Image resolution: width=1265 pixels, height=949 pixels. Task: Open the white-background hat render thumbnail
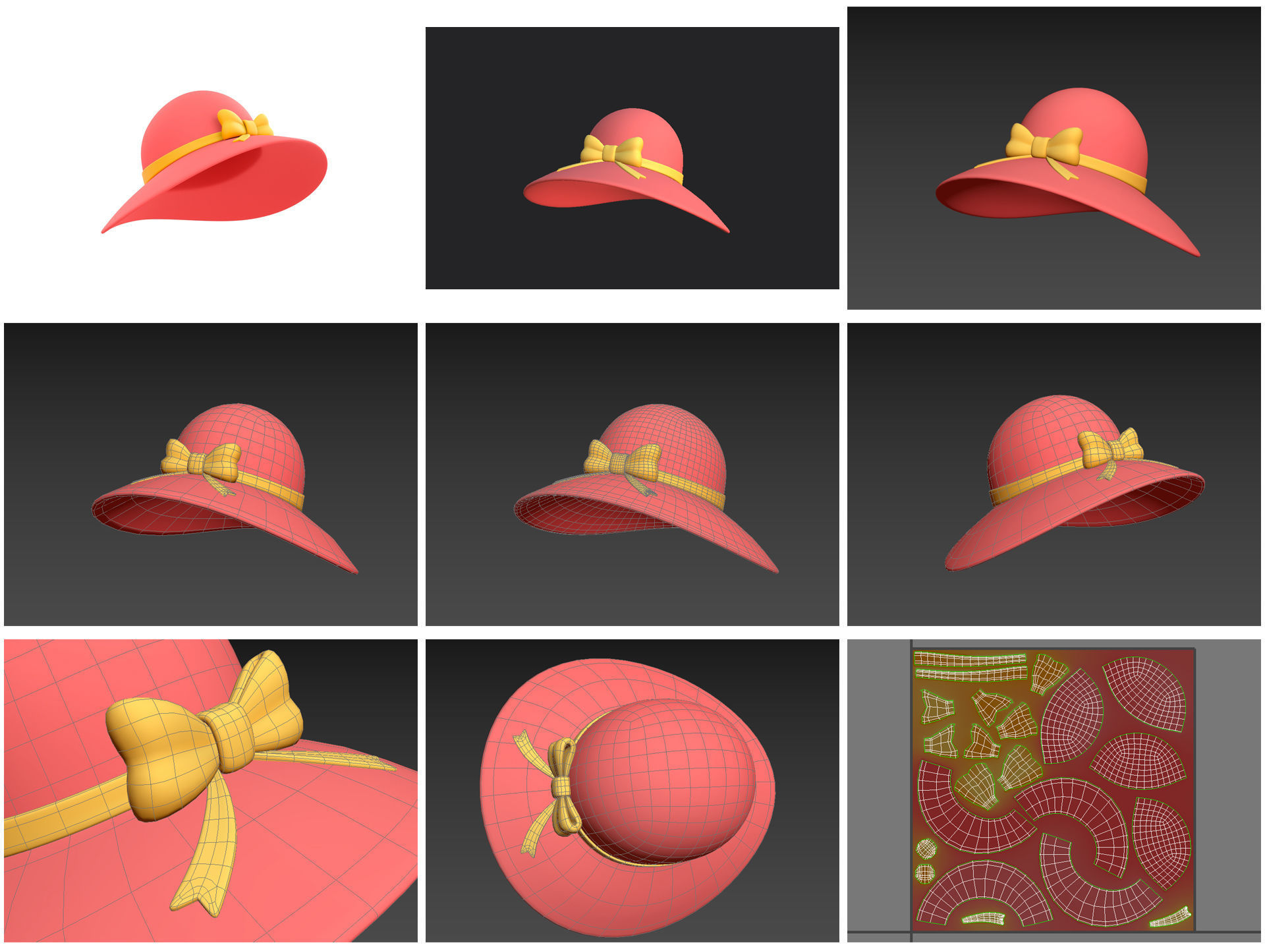[x=211, y=158]
